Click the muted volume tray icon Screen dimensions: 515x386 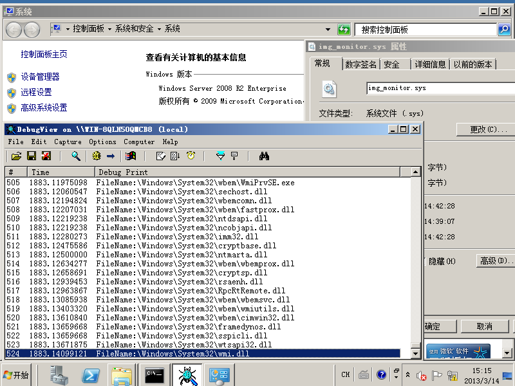click(421, 375)
